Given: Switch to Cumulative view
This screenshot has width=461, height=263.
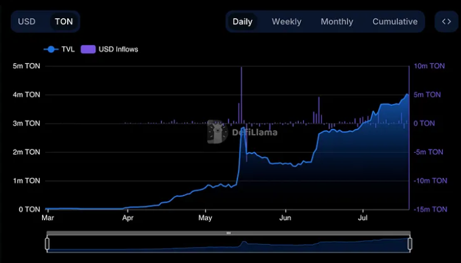Looking at the screenshot, I should pyautogui.click(x=395, y=21).
